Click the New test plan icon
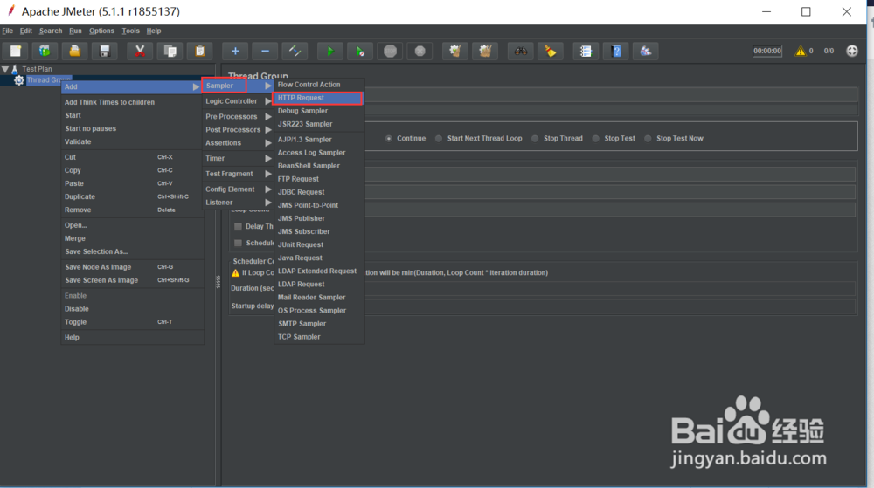The width and height of the screenshot is (874, 488). point(16,52)
